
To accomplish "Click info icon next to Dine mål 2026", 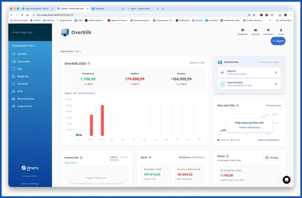I will click(x=238, y=105).
